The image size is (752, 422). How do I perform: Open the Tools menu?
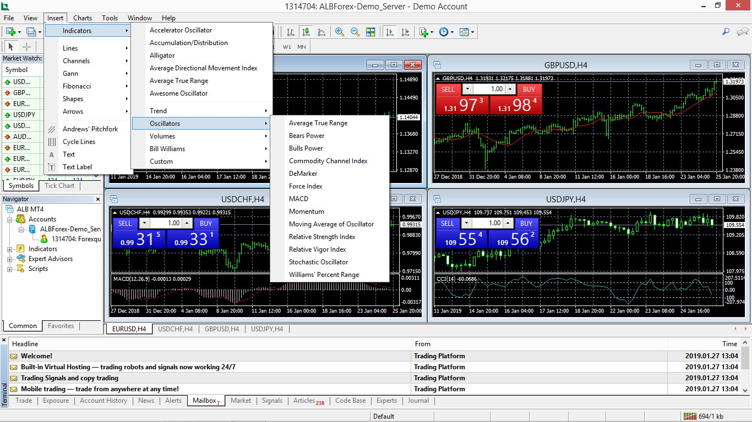click(110, 18)
